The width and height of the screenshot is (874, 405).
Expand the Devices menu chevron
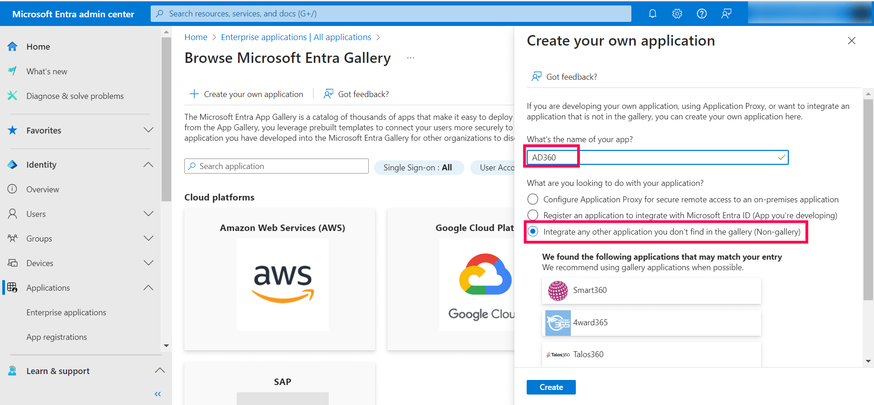tap(148, 263)
